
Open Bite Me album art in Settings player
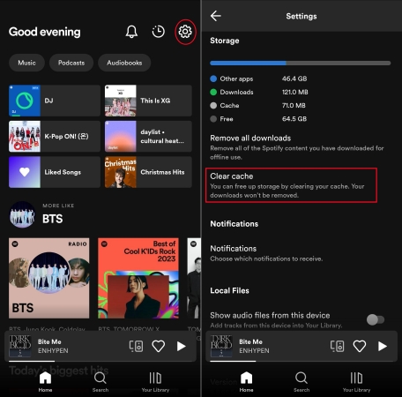[x=221, y=346]
